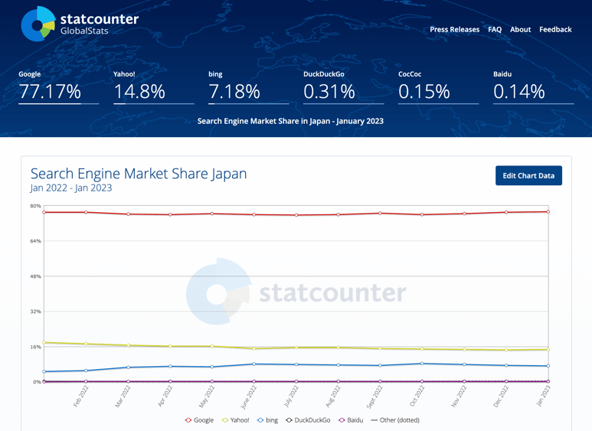This screenshot has height=431, width=592.
Task: Click the 16% y-axis label
Action: [x=35, y=347]
